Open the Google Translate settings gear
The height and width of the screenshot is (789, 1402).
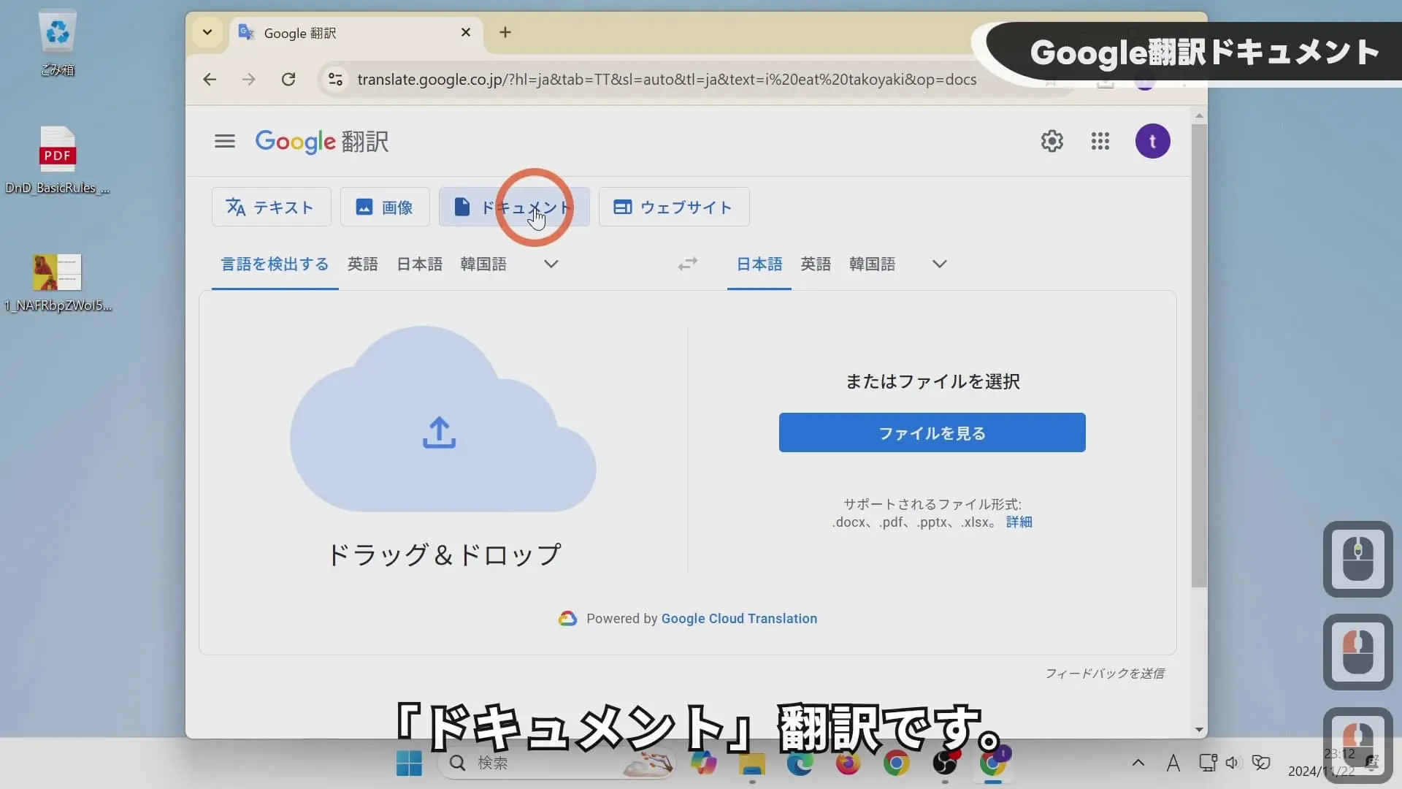point(1051,141)
